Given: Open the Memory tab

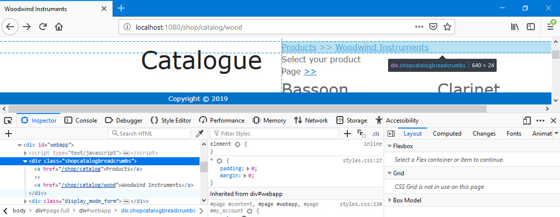Looking at the screenshot, I should (269, 121).
